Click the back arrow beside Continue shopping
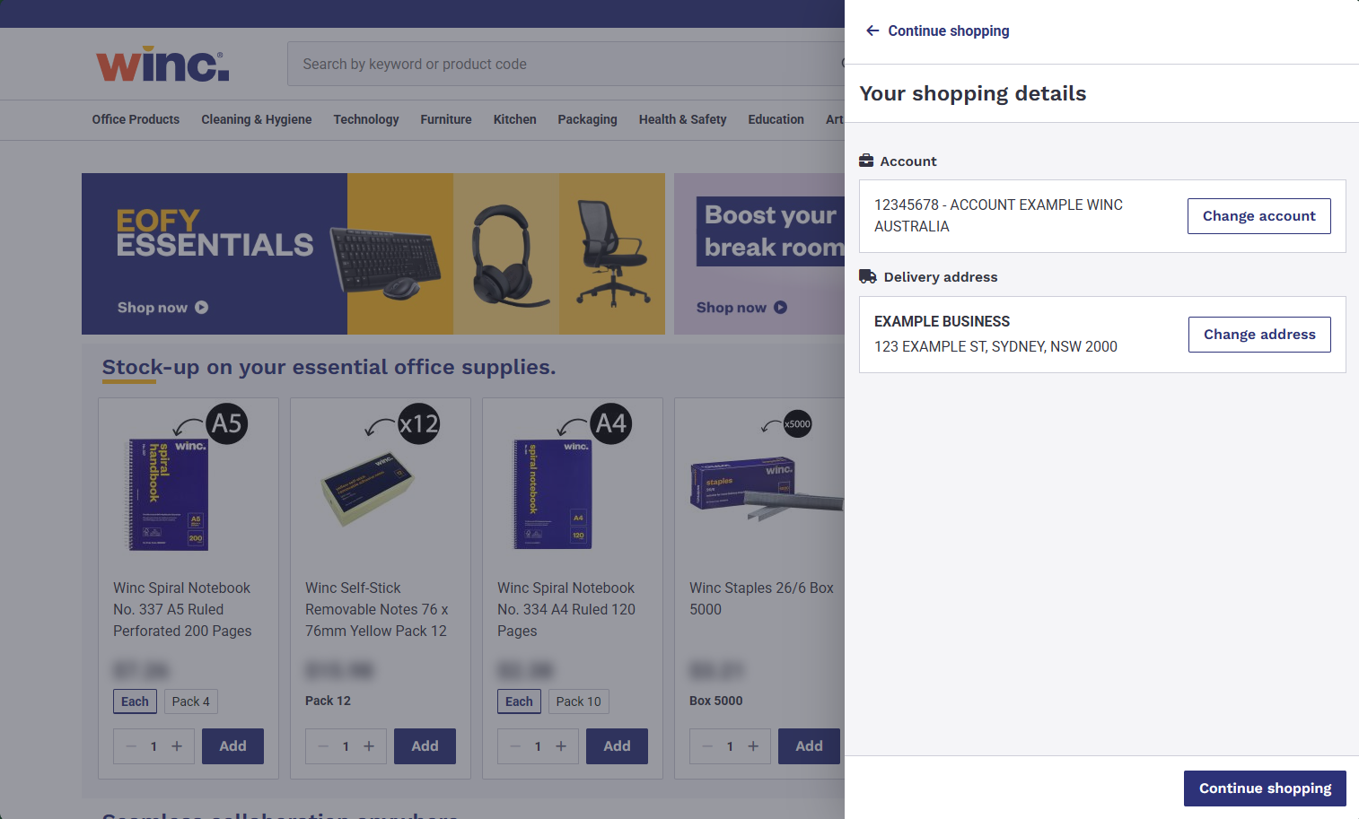Screen dimensions: 1359x819 pos(872,30)
